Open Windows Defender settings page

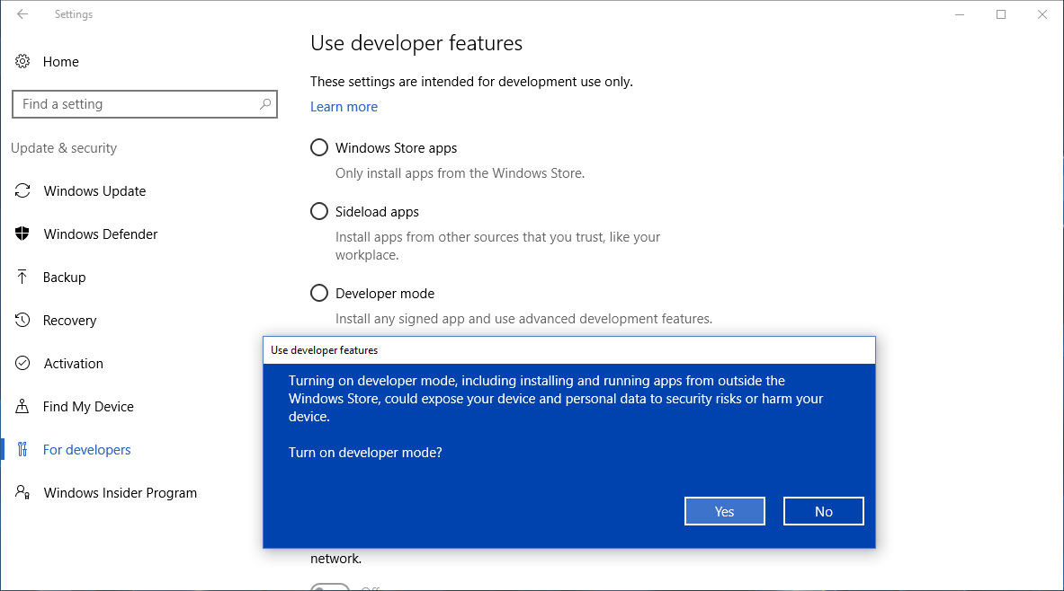click(x=101, y=234)
